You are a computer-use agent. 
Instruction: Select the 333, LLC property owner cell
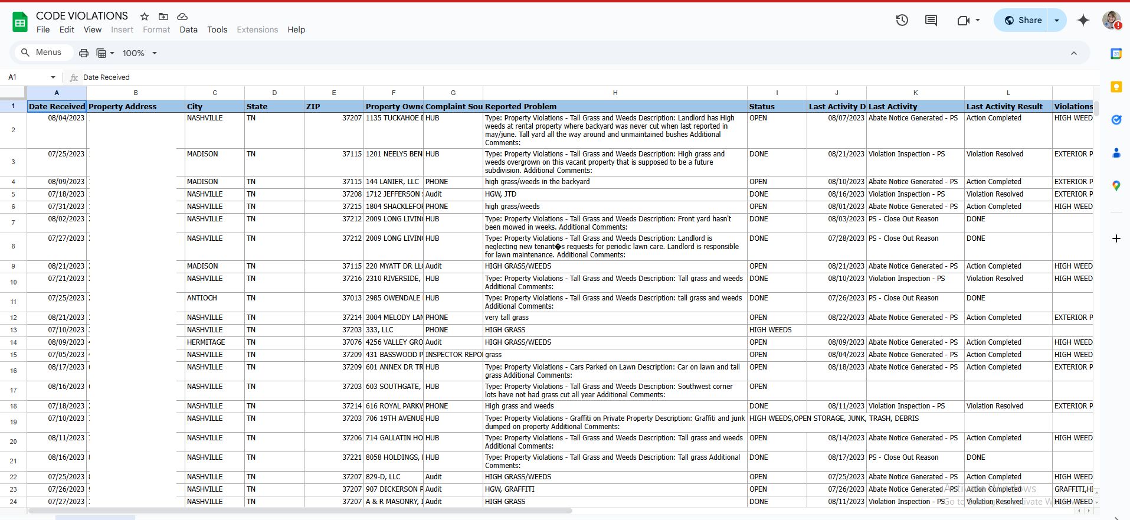click(394, 330)
